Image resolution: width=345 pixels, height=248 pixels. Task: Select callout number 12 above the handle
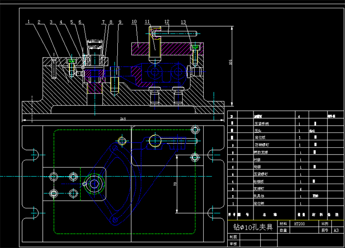click(167, 21)
